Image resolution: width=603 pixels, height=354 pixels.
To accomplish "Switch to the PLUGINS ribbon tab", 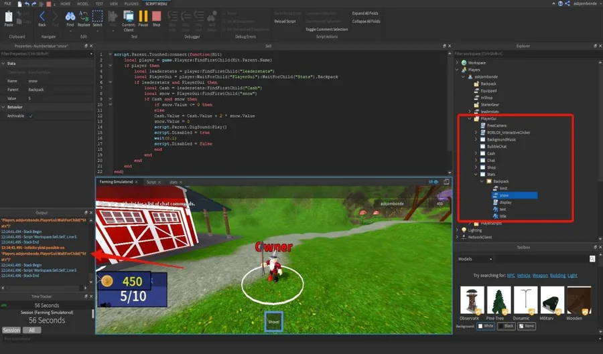I will [131, 3].
